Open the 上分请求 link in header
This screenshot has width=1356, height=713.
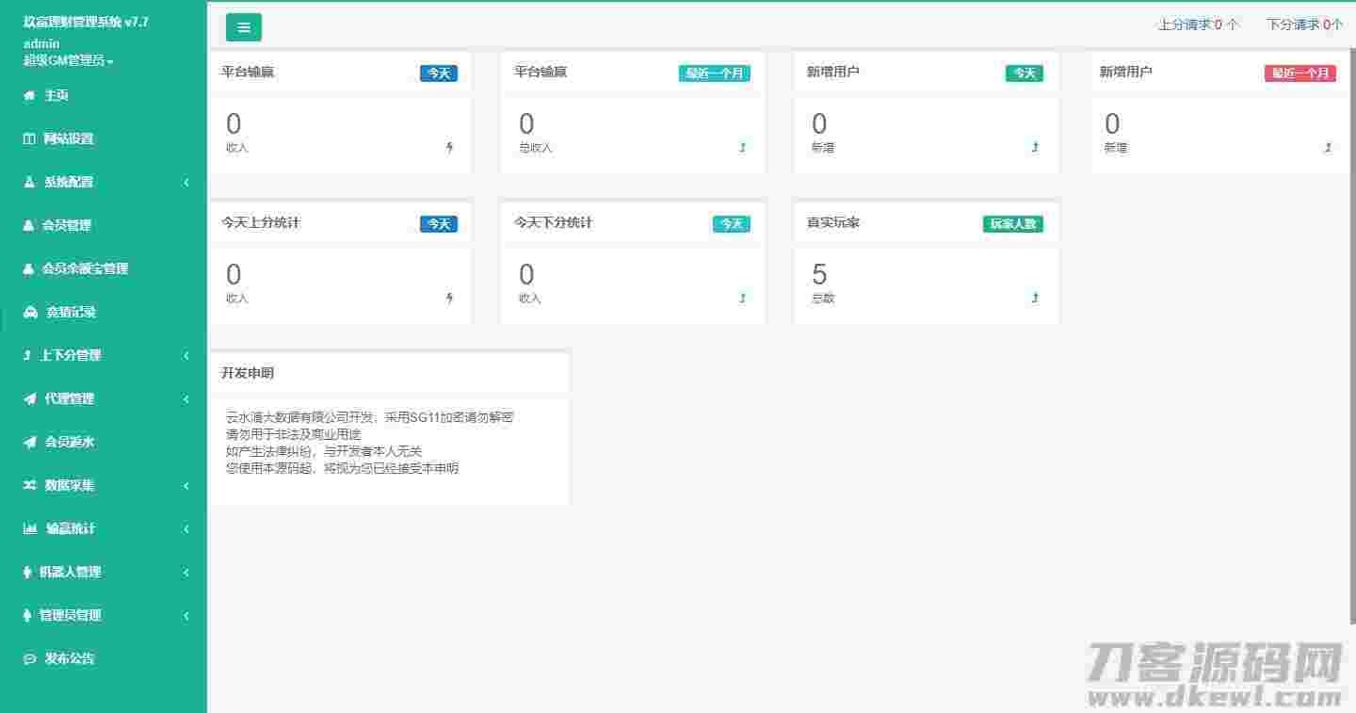1199,24
